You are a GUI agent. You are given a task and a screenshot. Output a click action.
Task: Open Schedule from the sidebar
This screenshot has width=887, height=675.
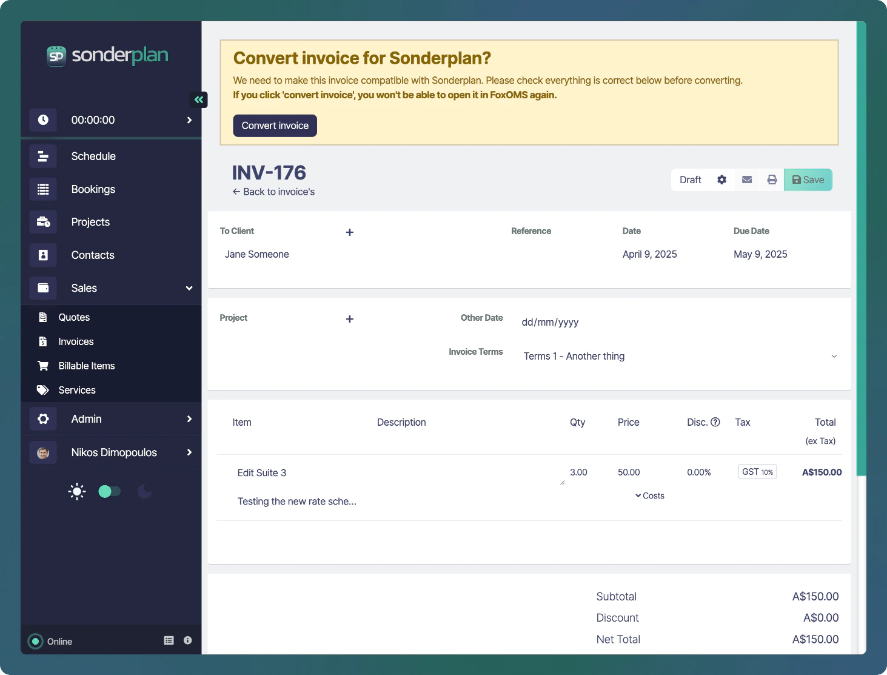93,156
